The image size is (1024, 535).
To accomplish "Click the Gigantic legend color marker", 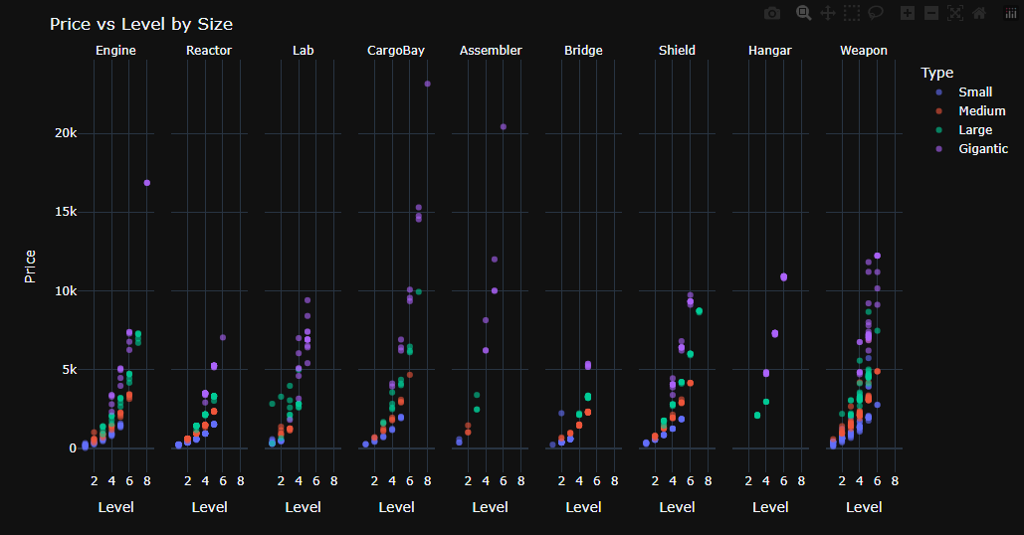I will (939, 149).
